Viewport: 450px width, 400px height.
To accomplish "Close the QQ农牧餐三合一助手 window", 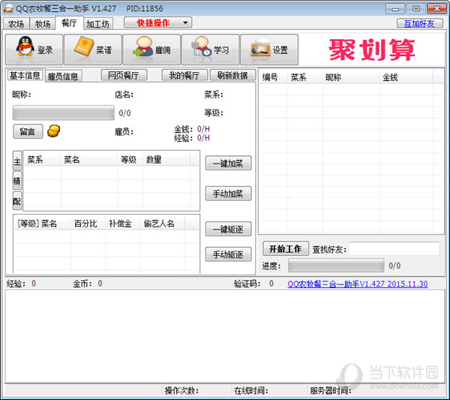I will pos(436,9).
